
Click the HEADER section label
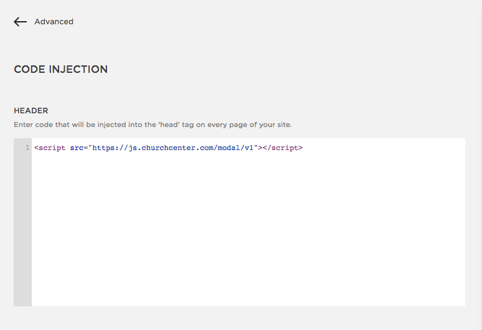tap(31, 110)
